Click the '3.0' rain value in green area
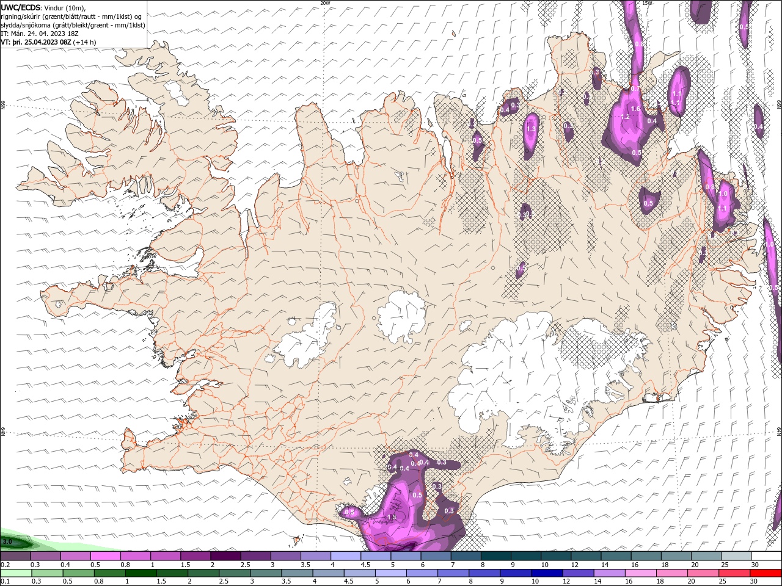The image size is (782, 586). coord(7,541)
